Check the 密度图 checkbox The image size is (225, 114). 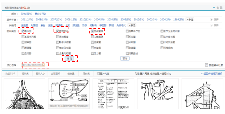(92, 42)
